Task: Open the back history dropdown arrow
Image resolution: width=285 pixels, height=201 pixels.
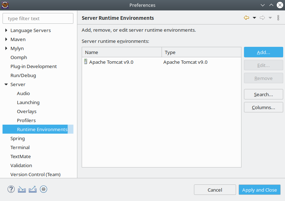Action: pyautogui.click(x=254, y=18)
